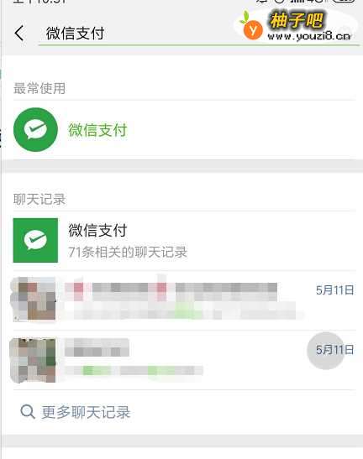Screen dimensions: 363x459
Task: Click the magnifier icon beside 更多聊天记录
Action: click(28, 411)
